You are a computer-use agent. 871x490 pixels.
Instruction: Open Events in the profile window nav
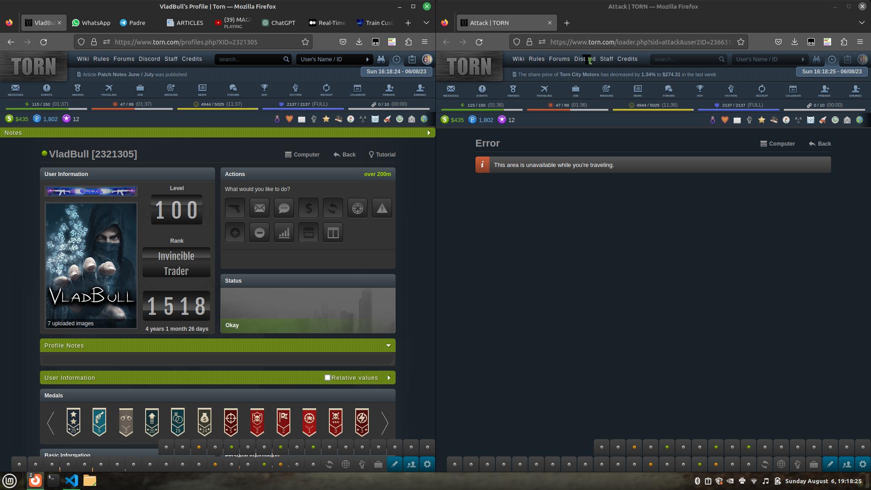pos(46,90)
